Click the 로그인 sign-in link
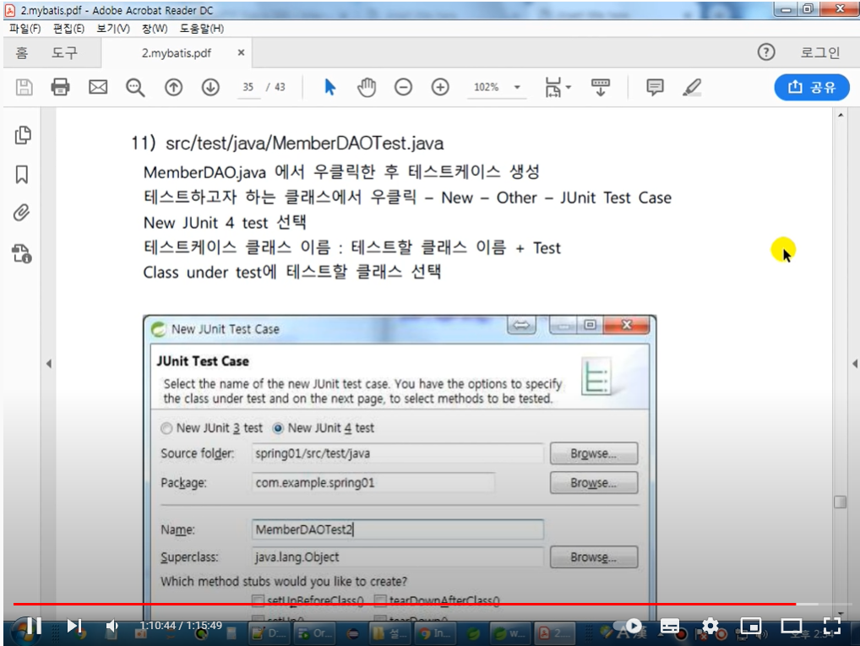 tap(820, 52)
